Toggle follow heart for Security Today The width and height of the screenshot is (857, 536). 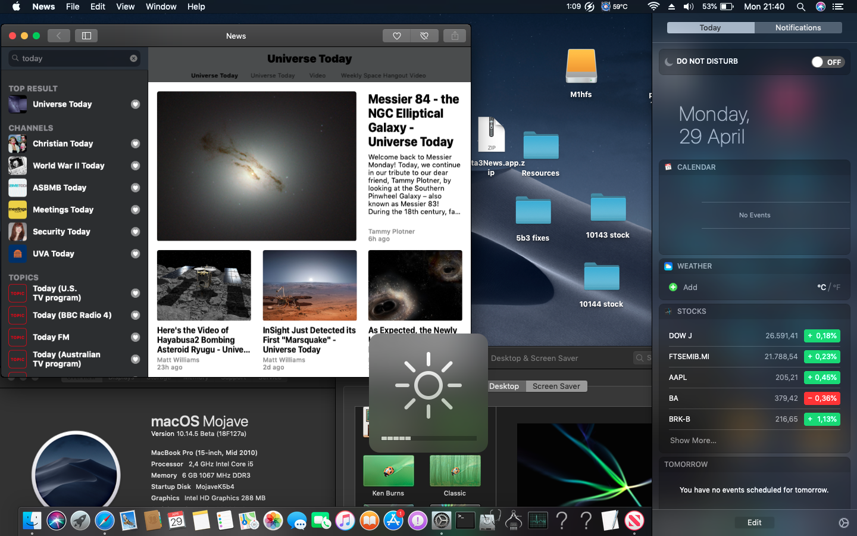coord(135,232)
